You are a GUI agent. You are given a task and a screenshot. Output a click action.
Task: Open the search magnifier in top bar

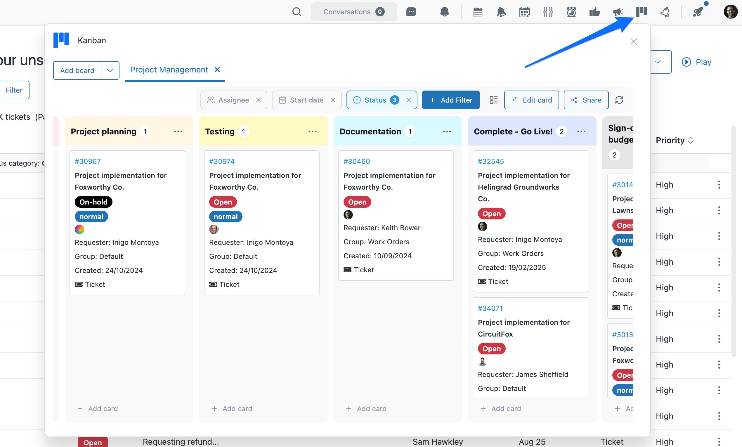pos(297,12)
